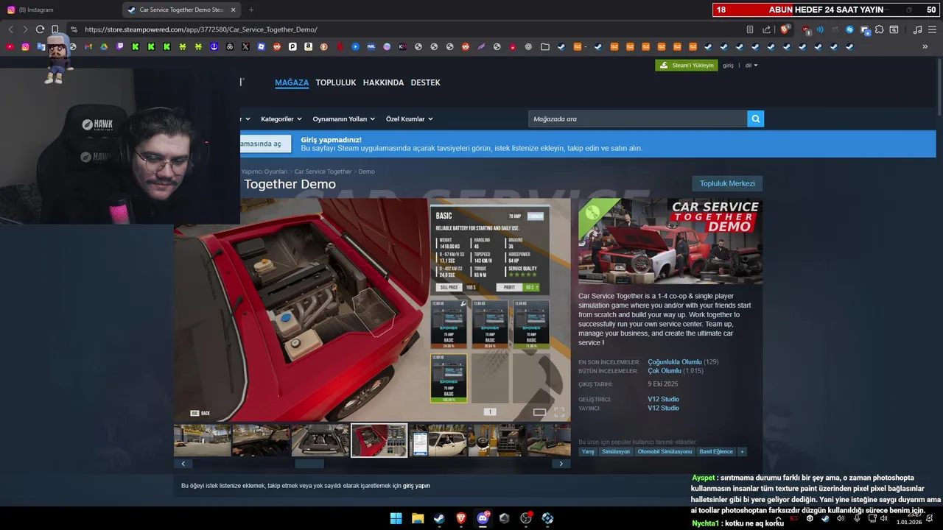Open the V12 Studio developer link
Viewport: 943px width, 530px height.
point(663,399)
